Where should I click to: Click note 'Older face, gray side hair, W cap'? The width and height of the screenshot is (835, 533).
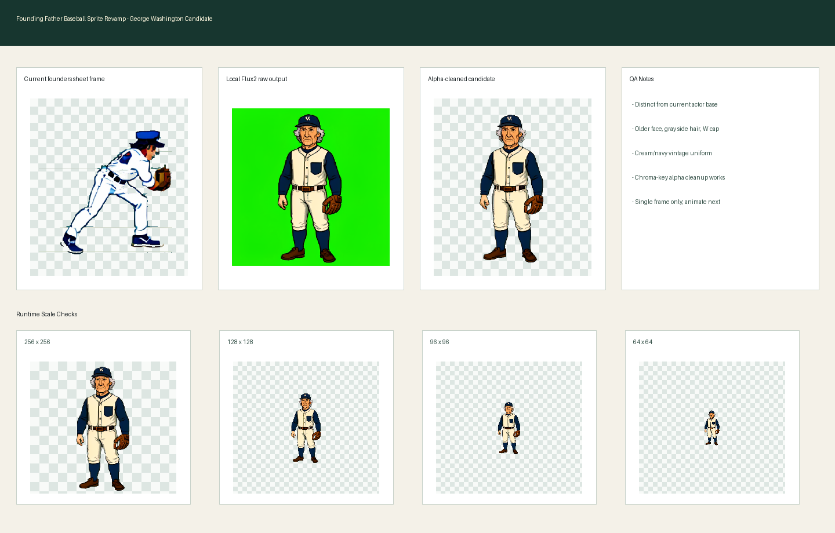coord(676,129)
